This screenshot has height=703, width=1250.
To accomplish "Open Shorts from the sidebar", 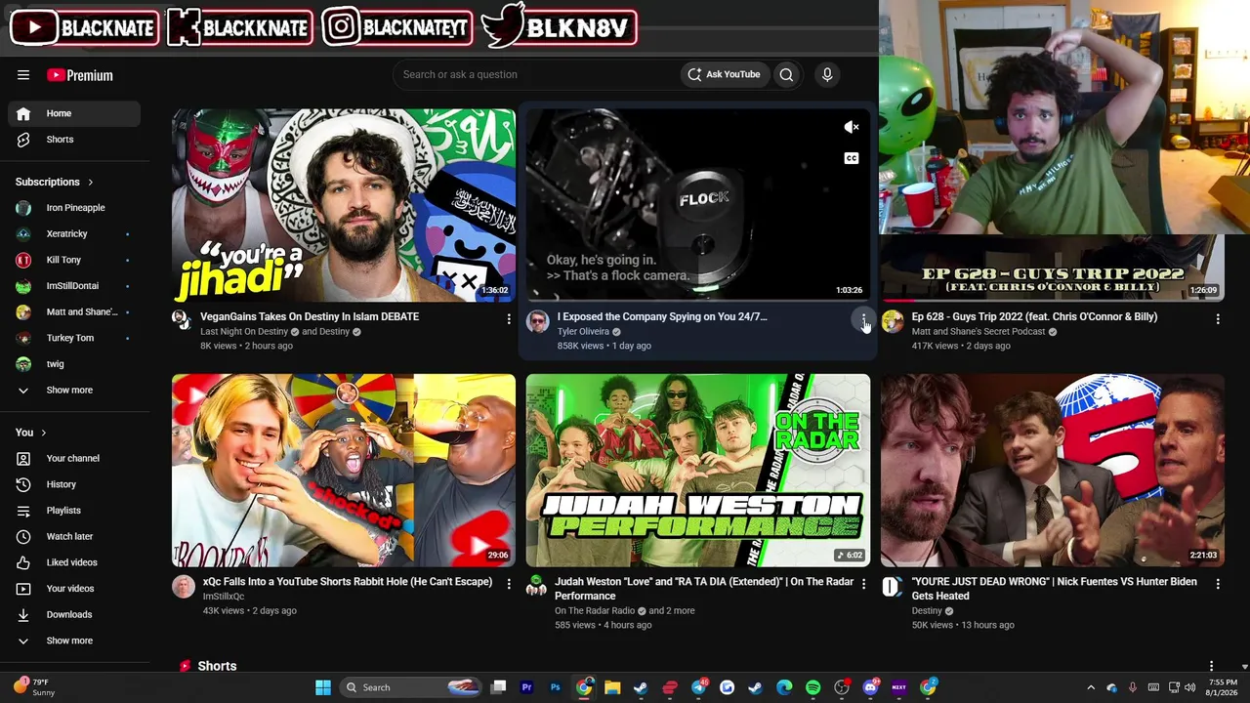I will (x=74, y=140).
